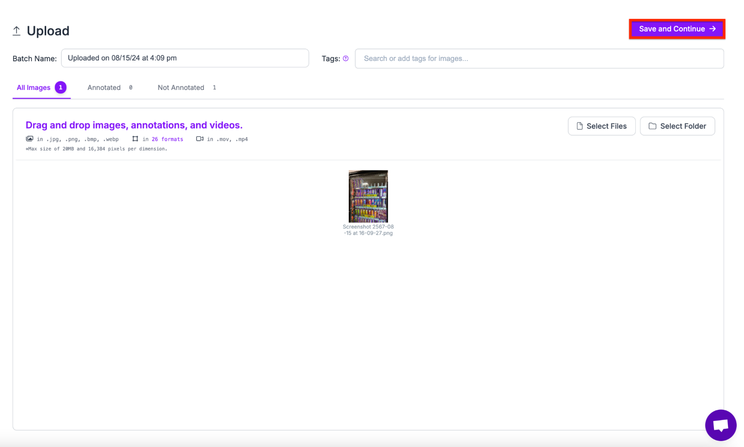Show the Not Annotated tab
The image size is (744, 447).
coord(181,88)
